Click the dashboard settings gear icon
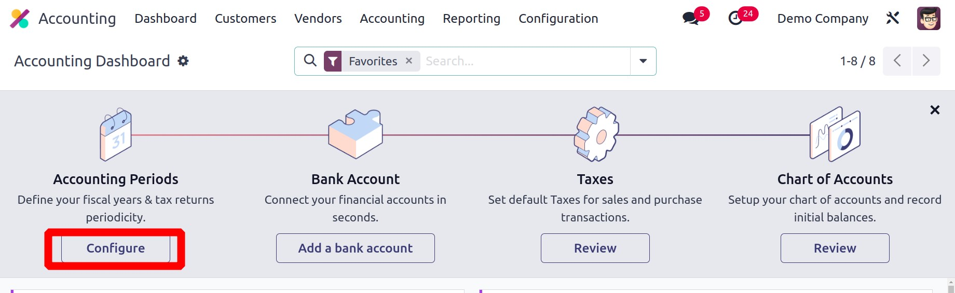 click(x=183, y=61)
